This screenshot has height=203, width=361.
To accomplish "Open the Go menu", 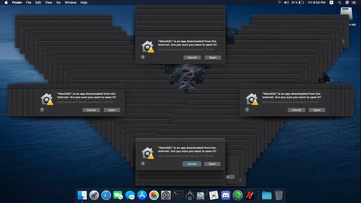I will coord(59,2).
